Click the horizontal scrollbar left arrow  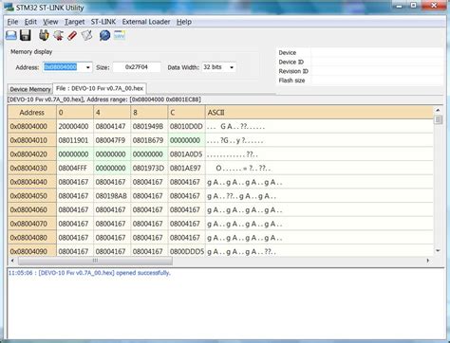12,261
